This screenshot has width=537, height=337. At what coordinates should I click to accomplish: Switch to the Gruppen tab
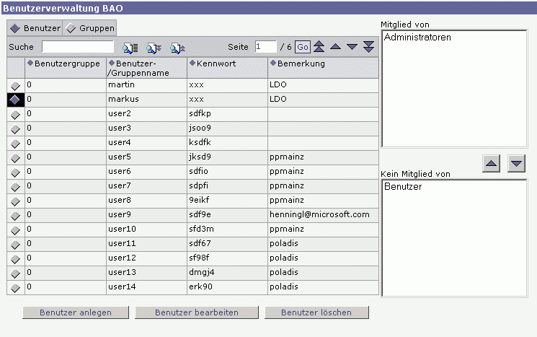(x=90, y=27)
